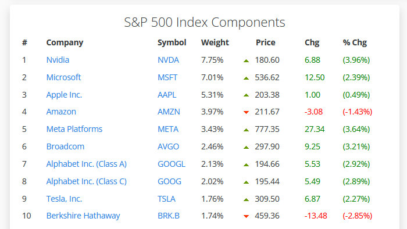Open the Meta Platforms link
The image size is (407, 229).
click(x=74, y=129)
